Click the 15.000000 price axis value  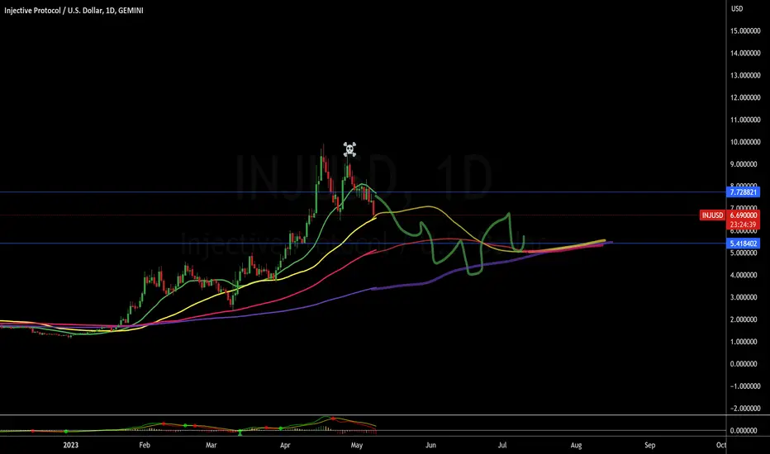[745, 31]
